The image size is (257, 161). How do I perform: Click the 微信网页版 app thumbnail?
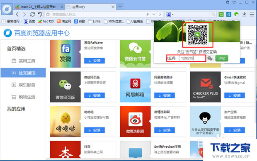click(65, 87)
